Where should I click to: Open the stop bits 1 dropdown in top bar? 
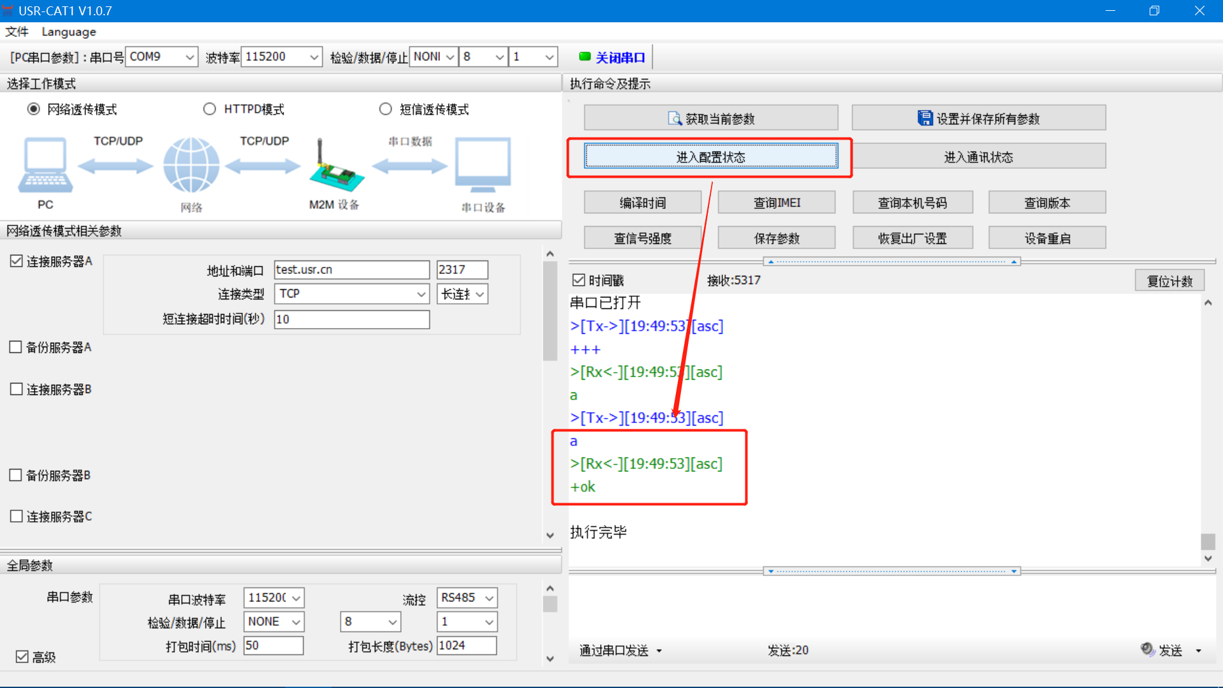pyautogui.click(x=534, y=57)
